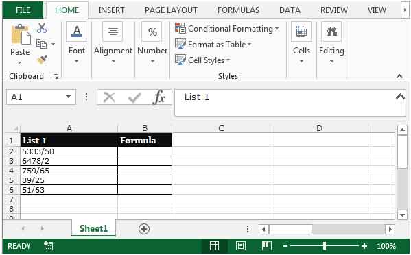
Task: Click the Cut scissors icon
Action: (x=42, y=28)
